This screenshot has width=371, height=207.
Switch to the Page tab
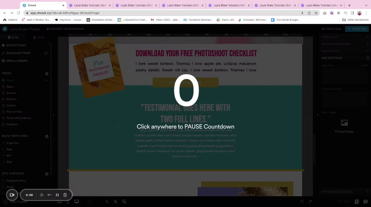click(x=39, y=37)
